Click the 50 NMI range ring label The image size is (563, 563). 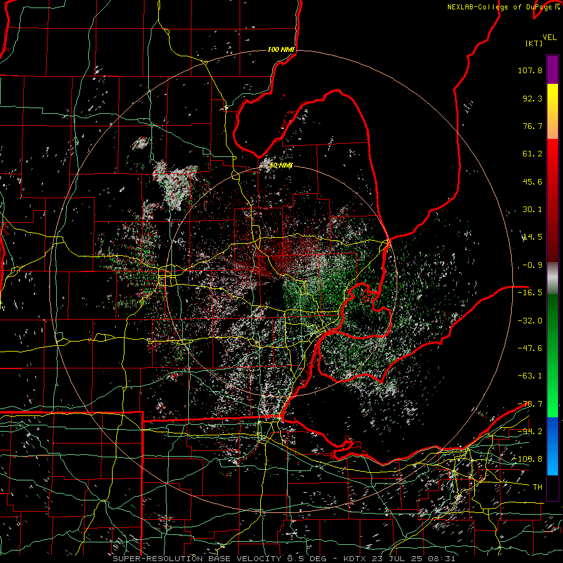[x=281, y=165]
